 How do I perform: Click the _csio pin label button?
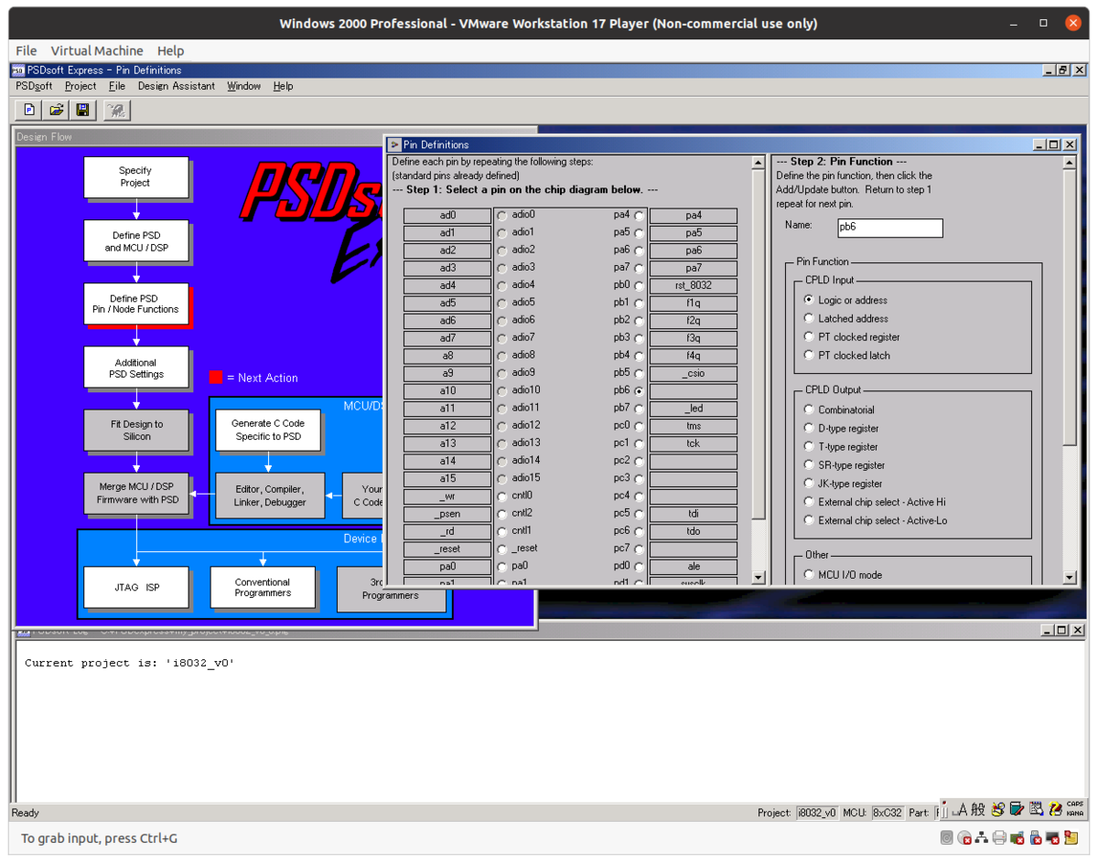point(694,374)
